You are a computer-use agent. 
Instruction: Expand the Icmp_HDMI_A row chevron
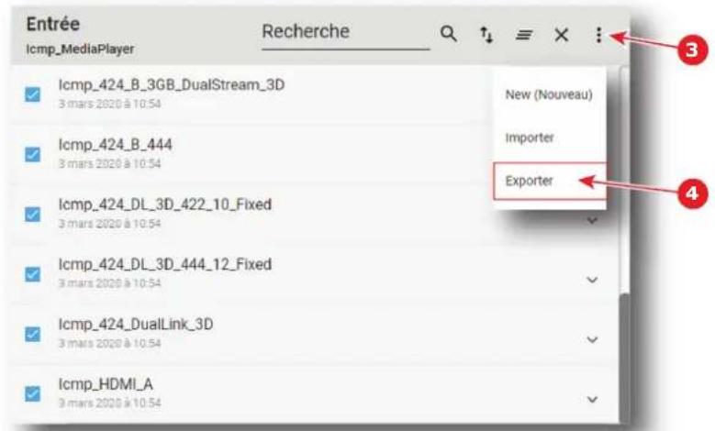tap(592, 400)
